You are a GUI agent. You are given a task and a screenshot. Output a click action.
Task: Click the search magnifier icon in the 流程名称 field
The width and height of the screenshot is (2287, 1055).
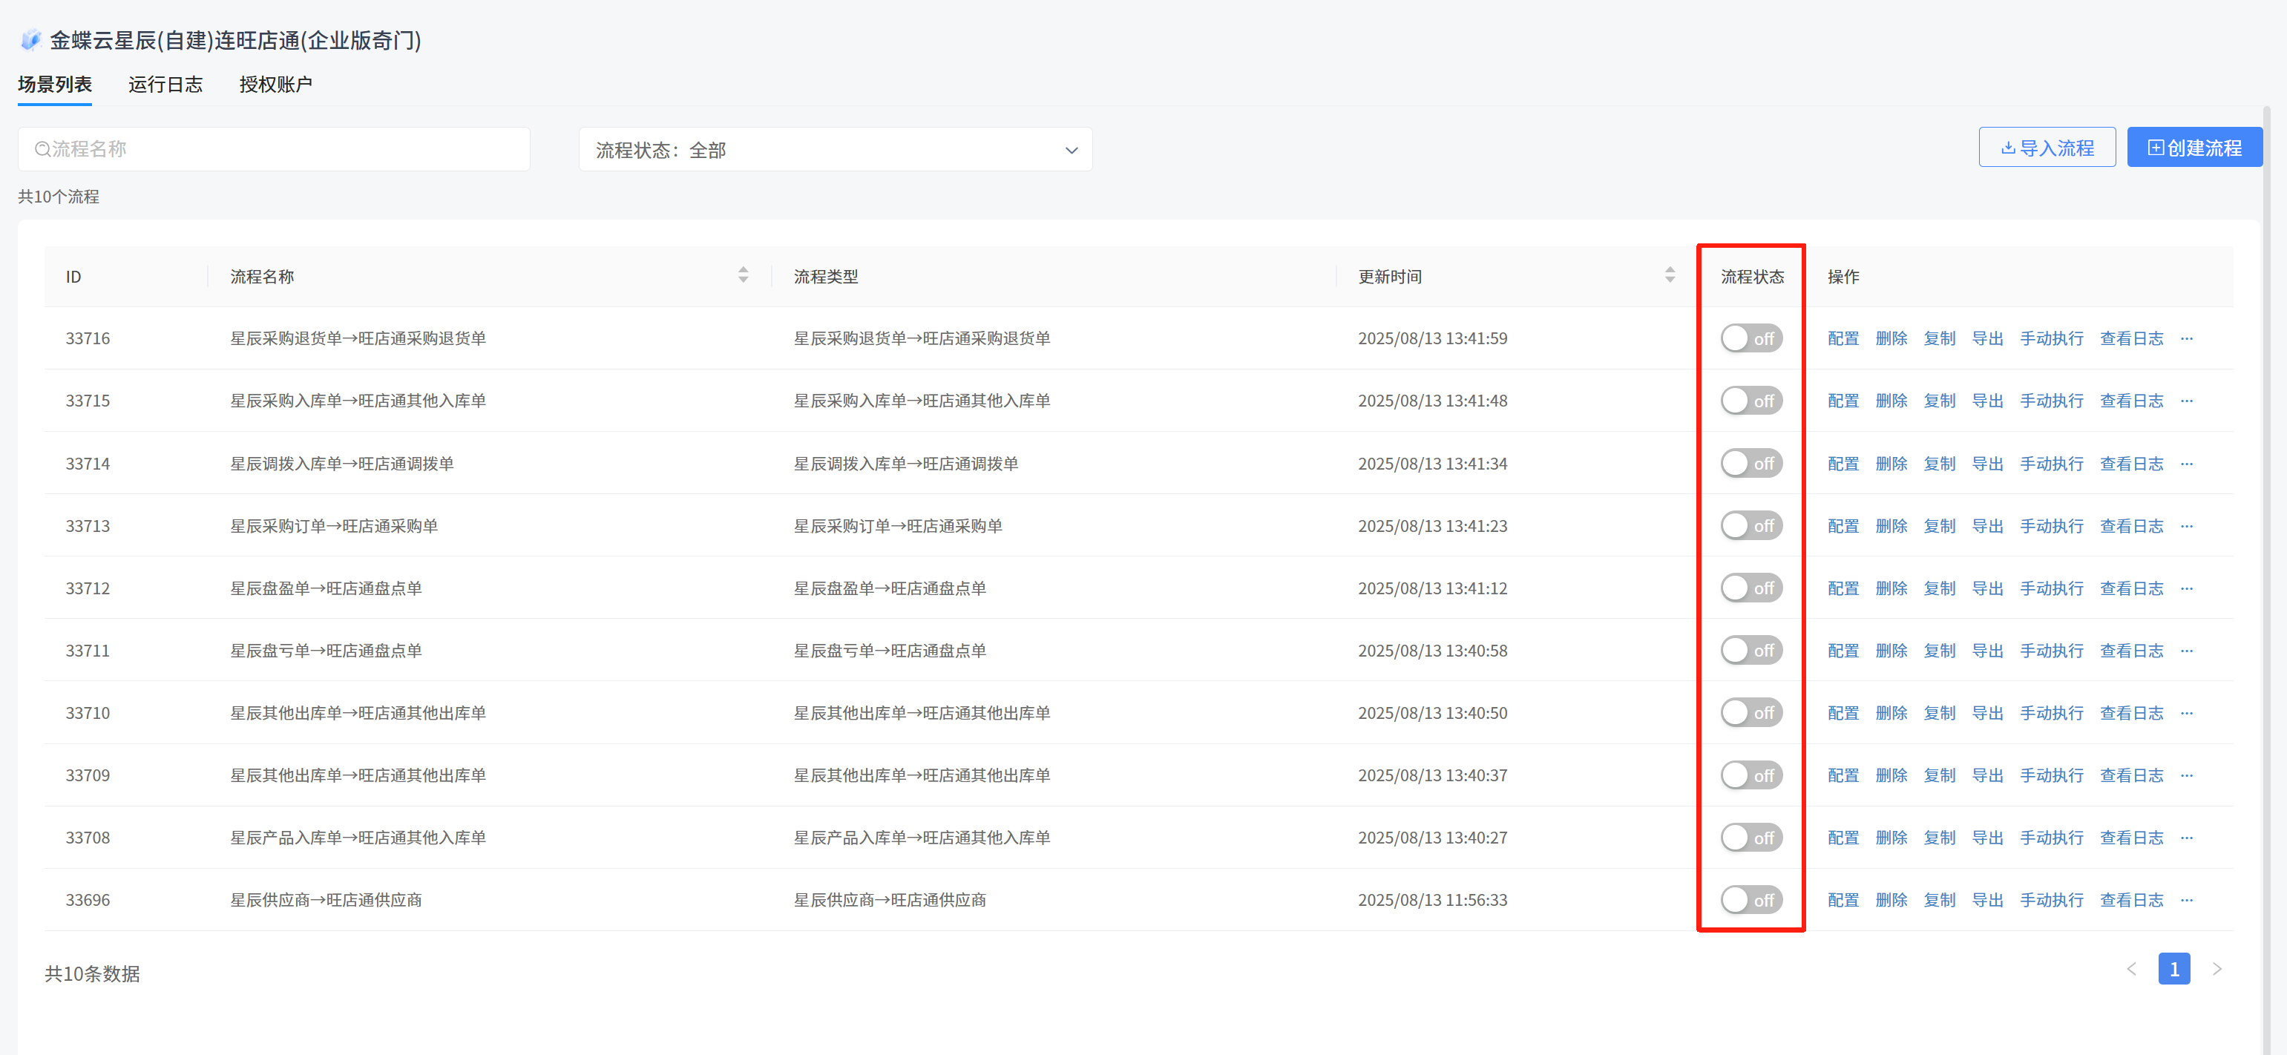coord(42,149)
